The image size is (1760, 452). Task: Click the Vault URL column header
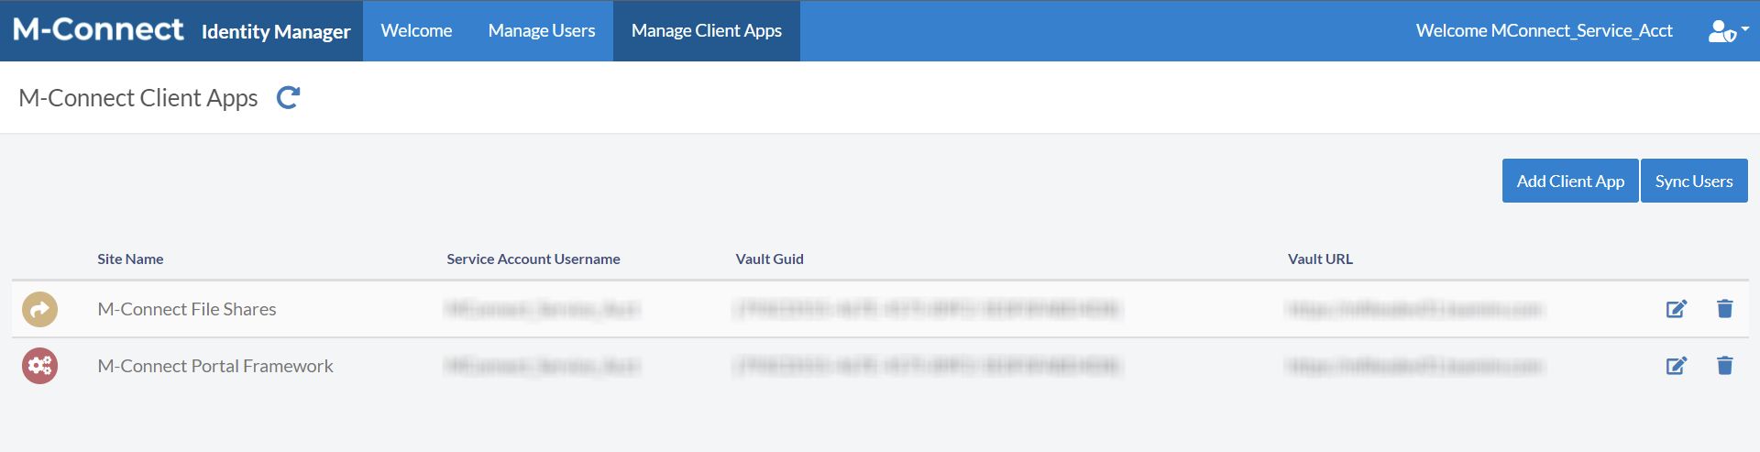coord(1320,259)
